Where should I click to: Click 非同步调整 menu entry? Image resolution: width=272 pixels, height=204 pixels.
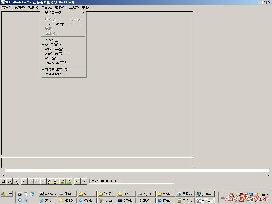tap(56, 24)
